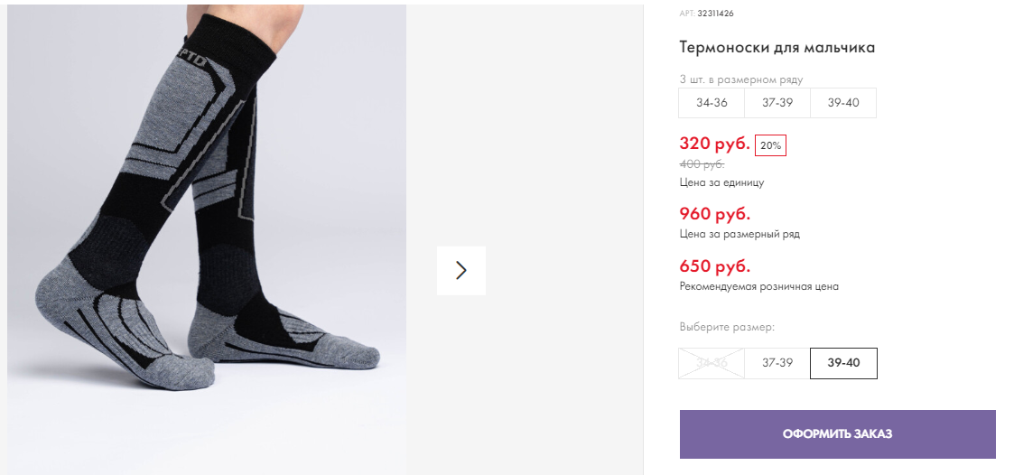The width and height of the screenshot is (1014, 475).
Task: Click the Цена за единицу label
Action: click(721, 182)
